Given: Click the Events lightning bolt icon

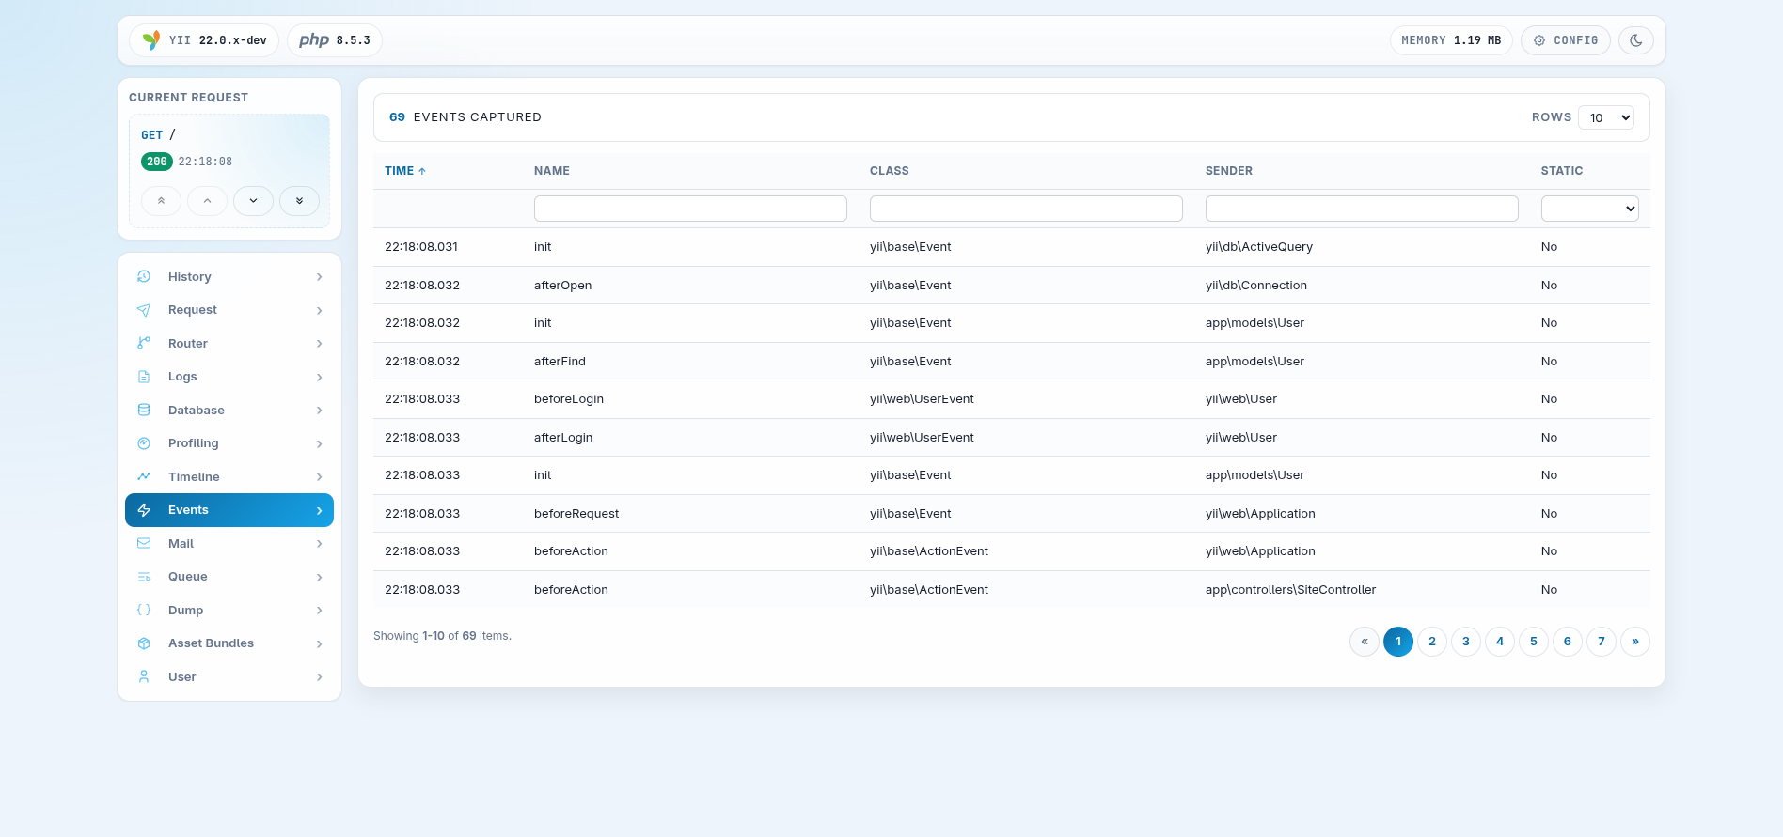Looking at the screenshot, I should (144, 510).
